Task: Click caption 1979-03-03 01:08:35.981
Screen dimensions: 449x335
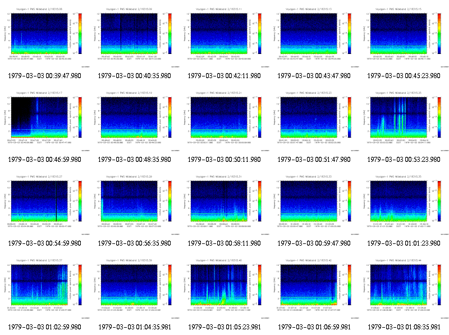Action: coord(404,327)
